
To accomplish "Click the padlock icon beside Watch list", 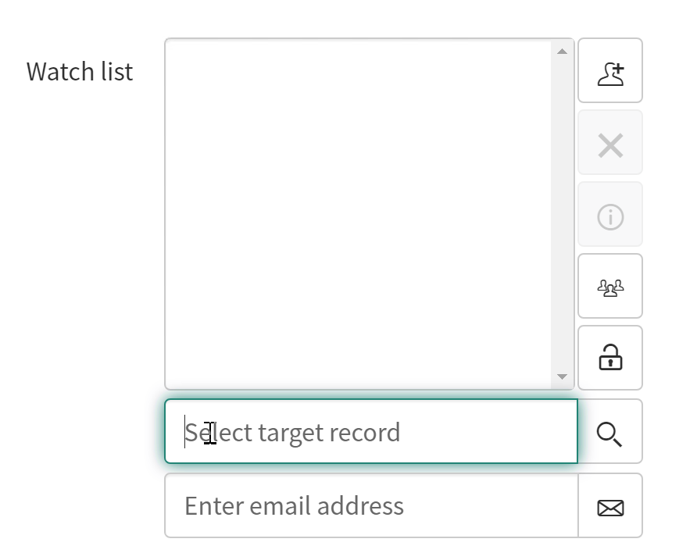I will click(x=609, y=359).
